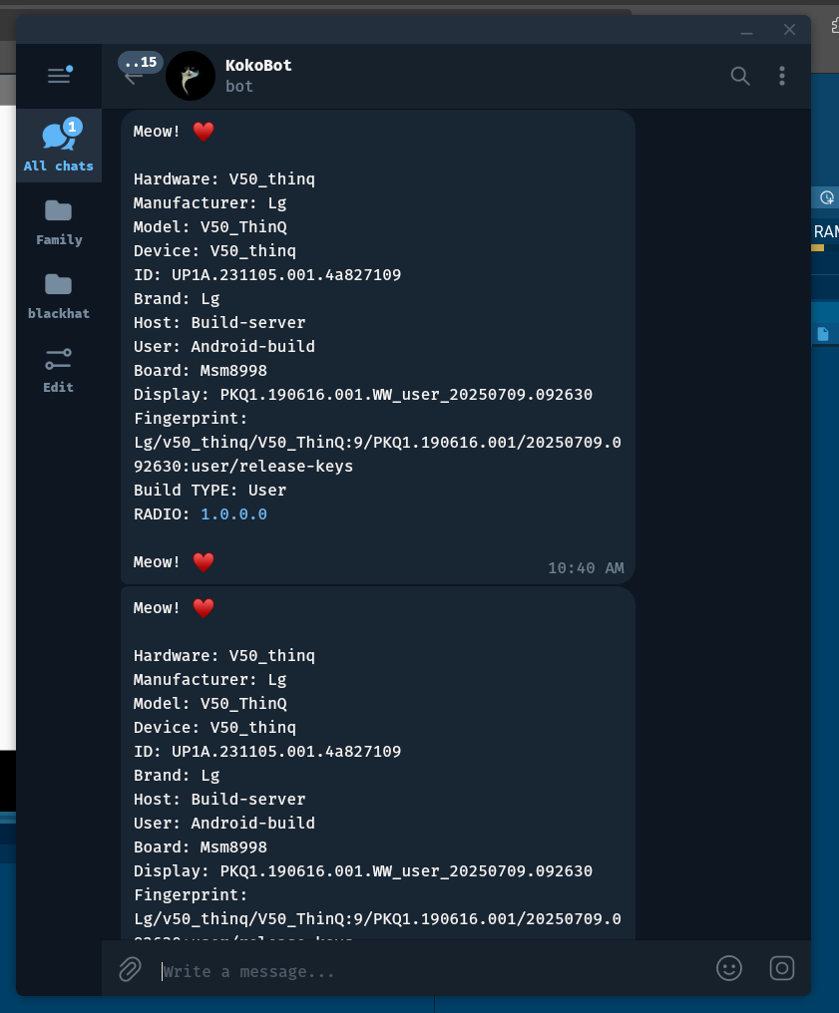Open the hamburger main menu

click(60, 76)
